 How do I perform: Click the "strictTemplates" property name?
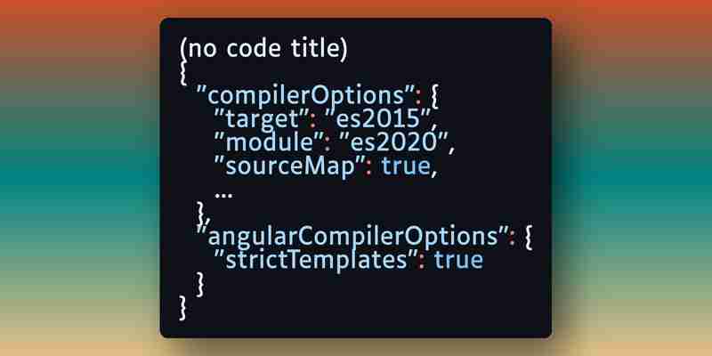pyautogui.click(x=315, y=261)
